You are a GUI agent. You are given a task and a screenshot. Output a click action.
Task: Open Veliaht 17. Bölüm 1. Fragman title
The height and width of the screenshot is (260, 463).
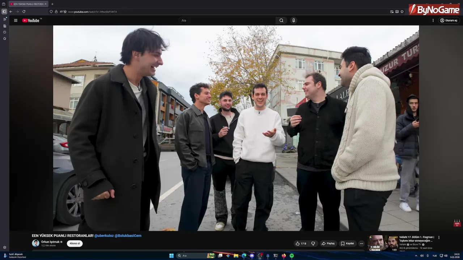[416, 239]
